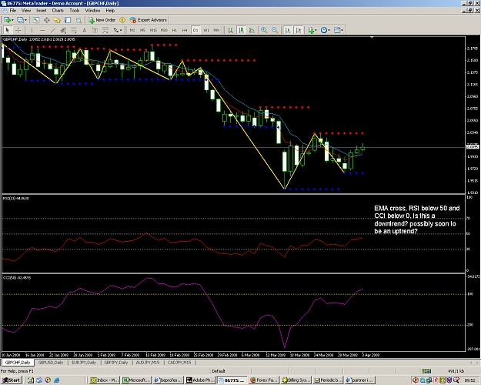Switch chart to M5 timeframe
Screen dimensions: 481x385
click(x=142, y=30)
